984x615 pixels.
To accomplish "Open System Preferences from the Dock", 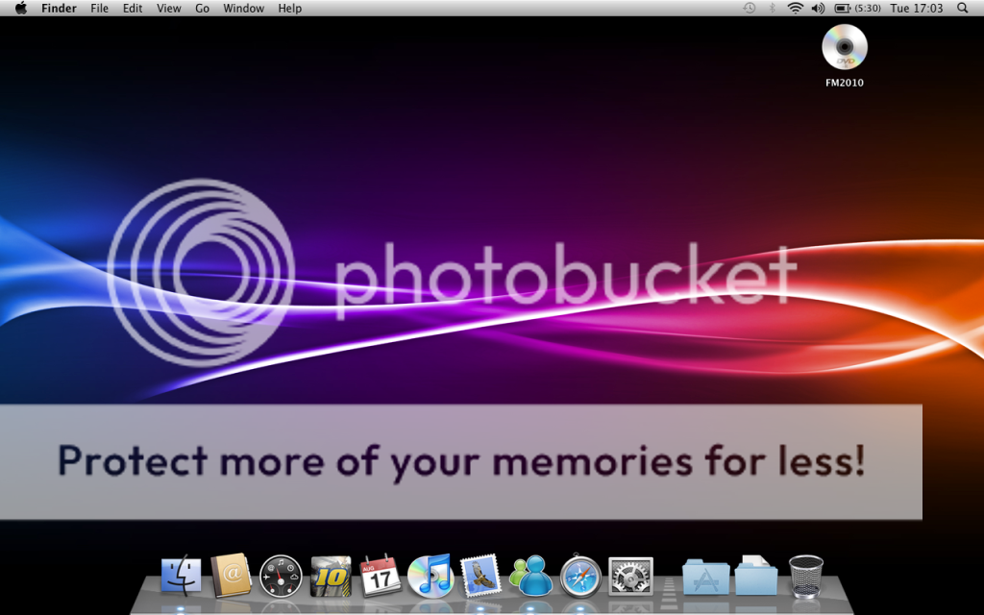I will [630, 577].
